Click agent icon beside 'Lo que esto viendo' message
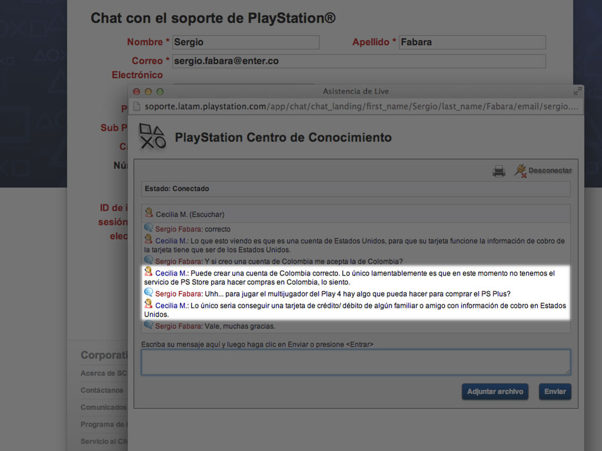 coord(148,240)
